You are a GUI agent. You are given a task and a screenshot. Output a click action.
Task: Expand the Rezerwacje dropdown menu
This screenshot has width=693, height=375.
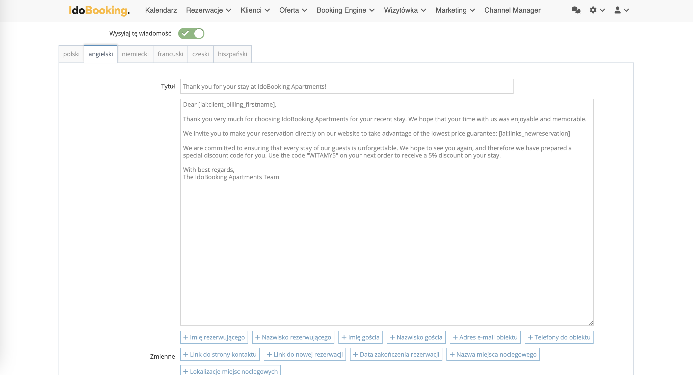208,10
